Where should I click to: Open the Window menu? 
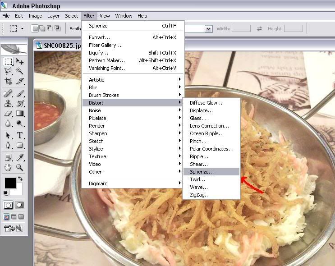click(x=124, y=16)
